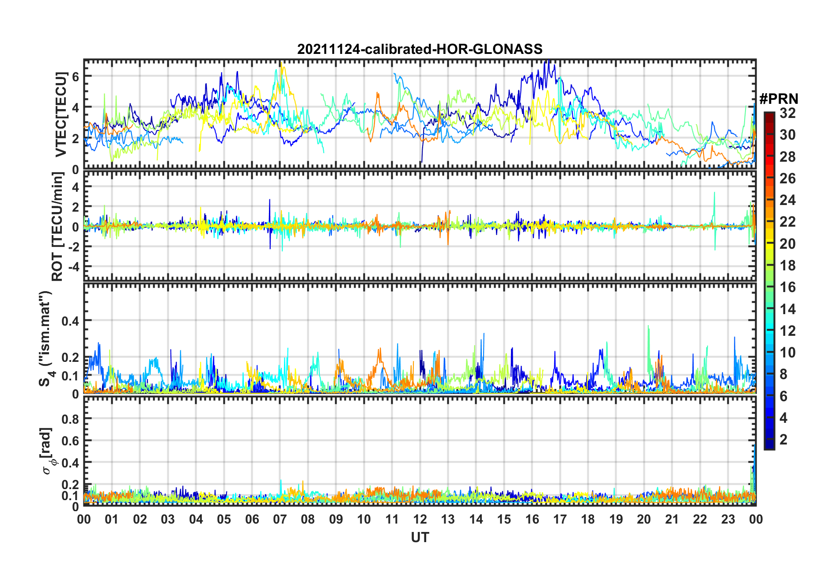Click PRN colorbar tick label 30
840x562 pixels.
(x=787, y=135)
